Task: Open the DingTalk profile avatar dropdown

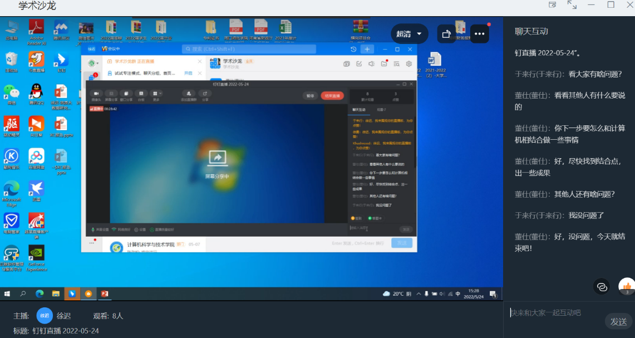Action: (x=93, y=63)
